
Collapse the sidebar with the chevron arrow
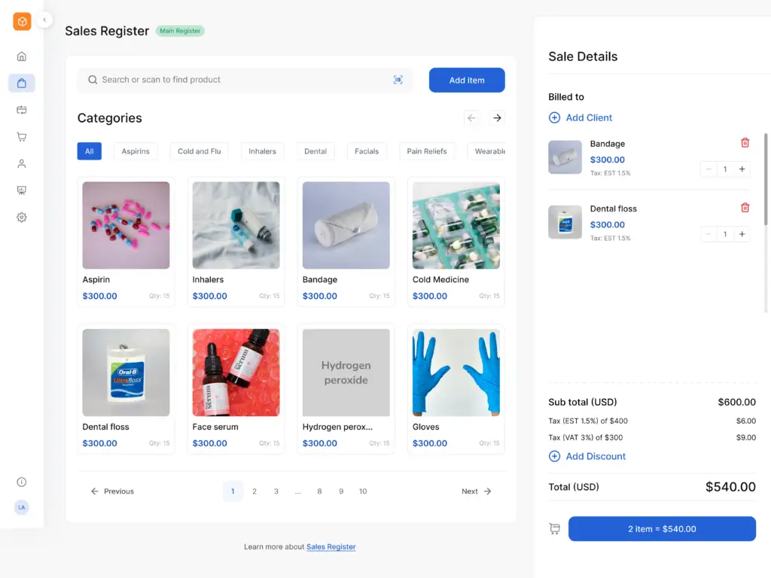(45, 20)
